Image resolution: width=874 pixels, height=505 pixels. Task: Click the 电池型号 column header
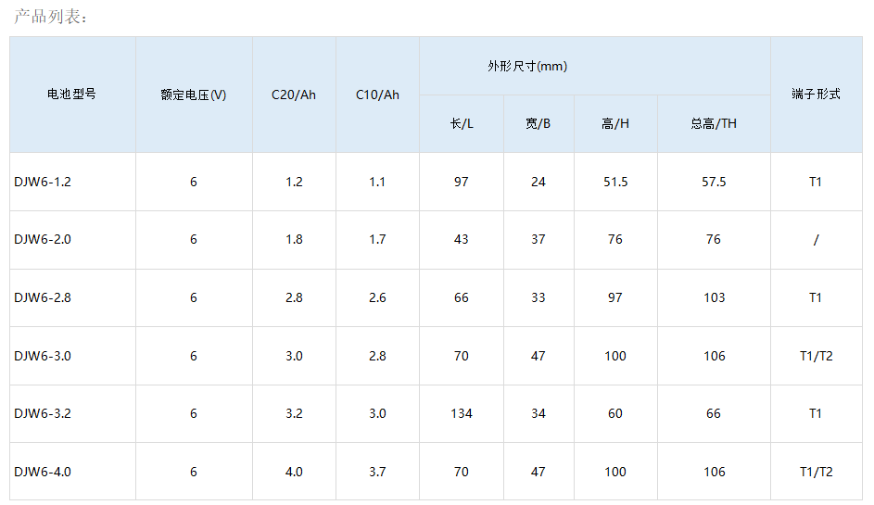point(72,95)
